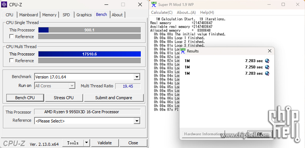Click 'Ver. 2.13.0.x64' version text

click(x=44, y=144)
